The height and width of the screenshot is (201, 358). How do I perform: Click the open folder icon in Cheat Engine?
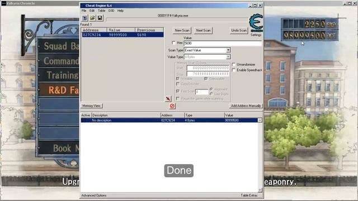(x=92, y=18)
